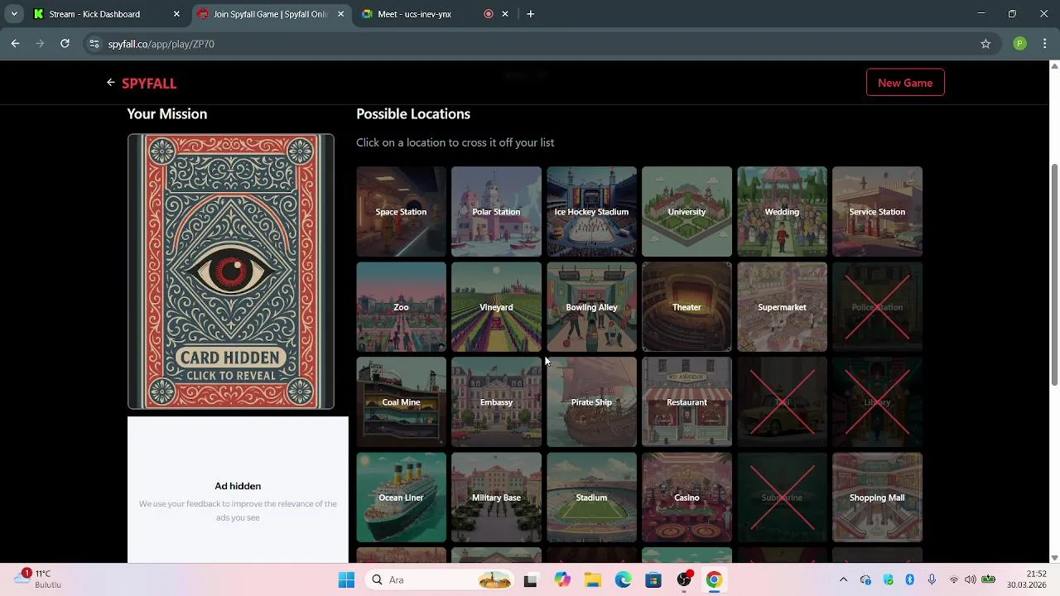The width and height of the screenshot is (1060, 596).
Task: Open Windows Security tray icon
Action: click(888, 579)
